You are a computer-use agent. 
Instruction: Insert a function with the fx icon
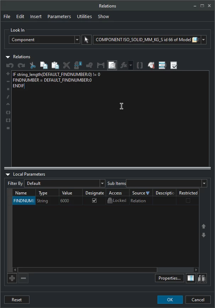coord(123,65)
